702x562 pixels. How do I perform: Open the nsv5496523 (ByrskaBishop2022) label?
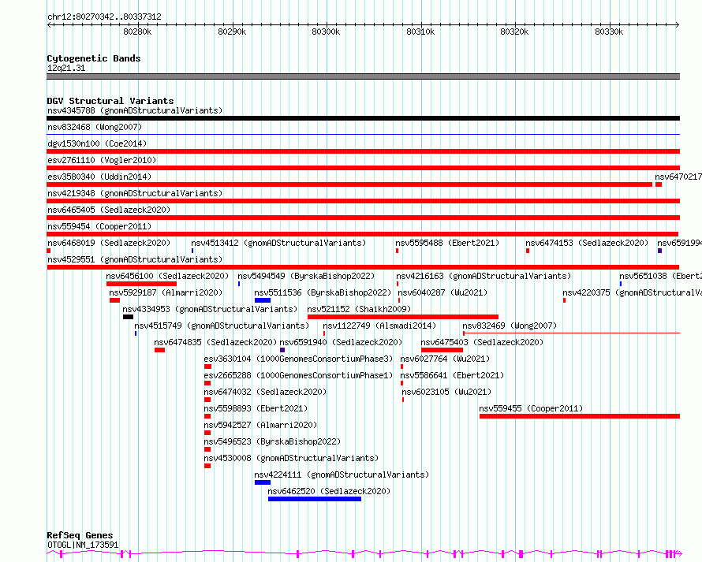[272, 441]
